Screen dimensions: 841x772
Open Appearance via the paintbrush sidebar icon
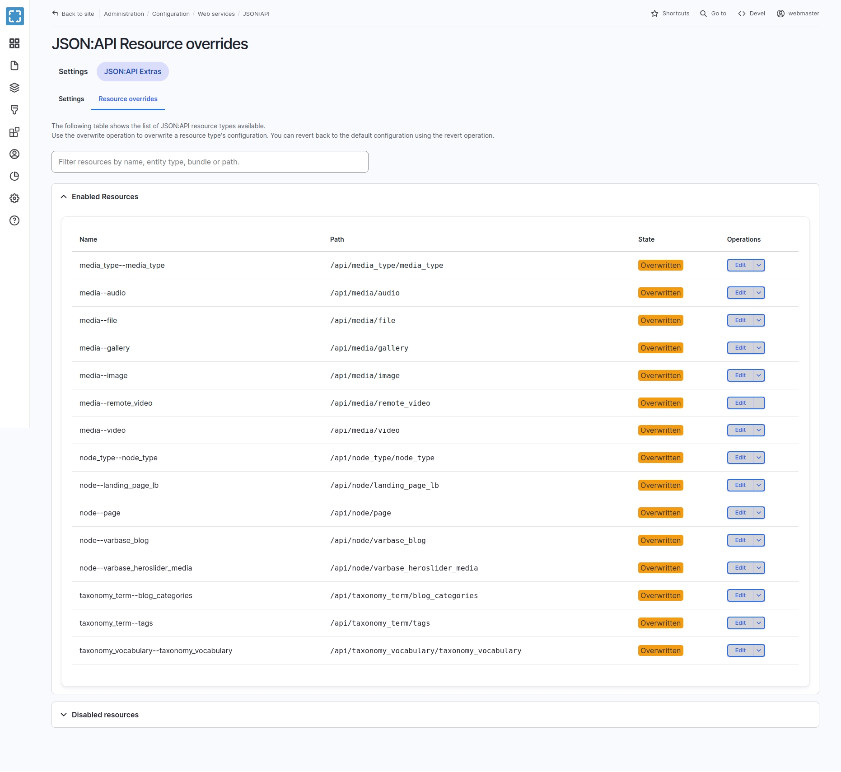pos(14,110)
